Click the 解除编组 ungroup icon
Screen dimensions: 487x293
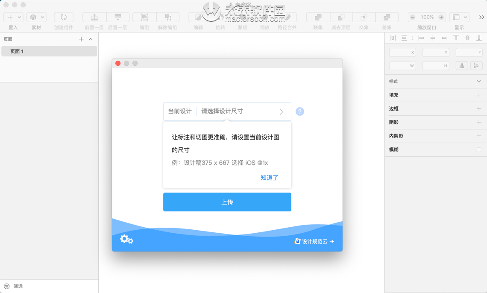168,18
